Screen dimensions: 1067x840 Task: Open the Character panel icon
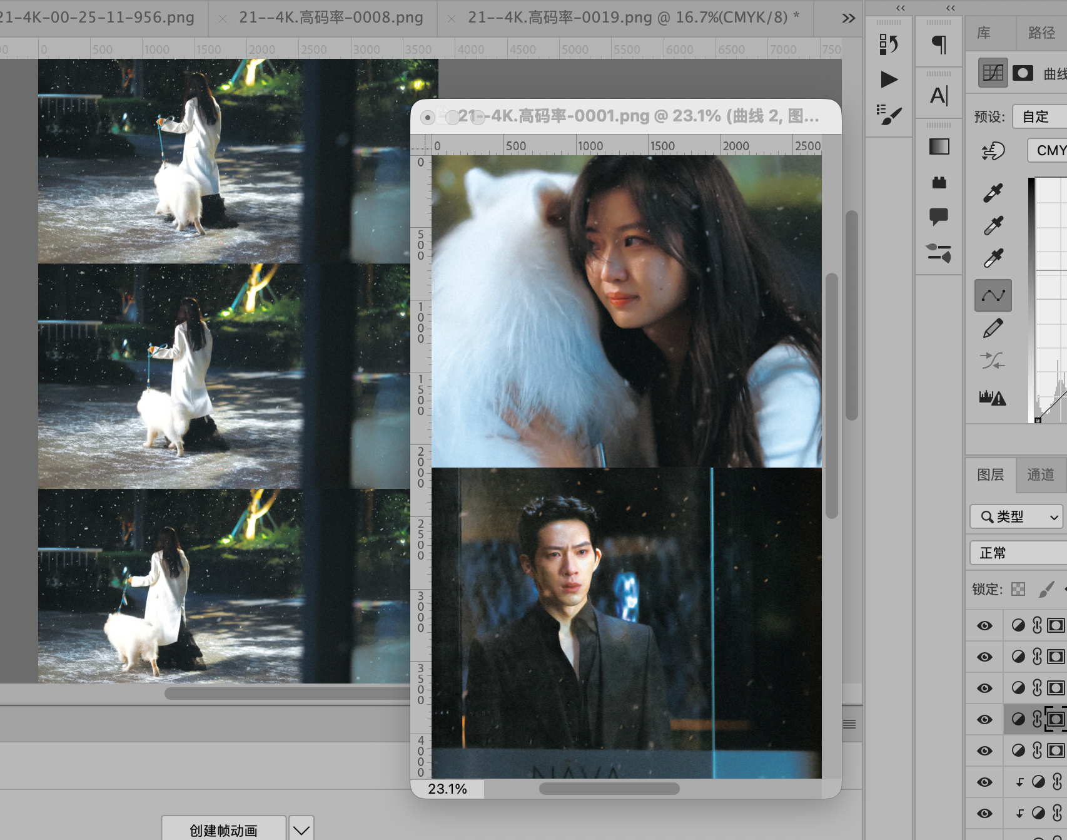939,96
